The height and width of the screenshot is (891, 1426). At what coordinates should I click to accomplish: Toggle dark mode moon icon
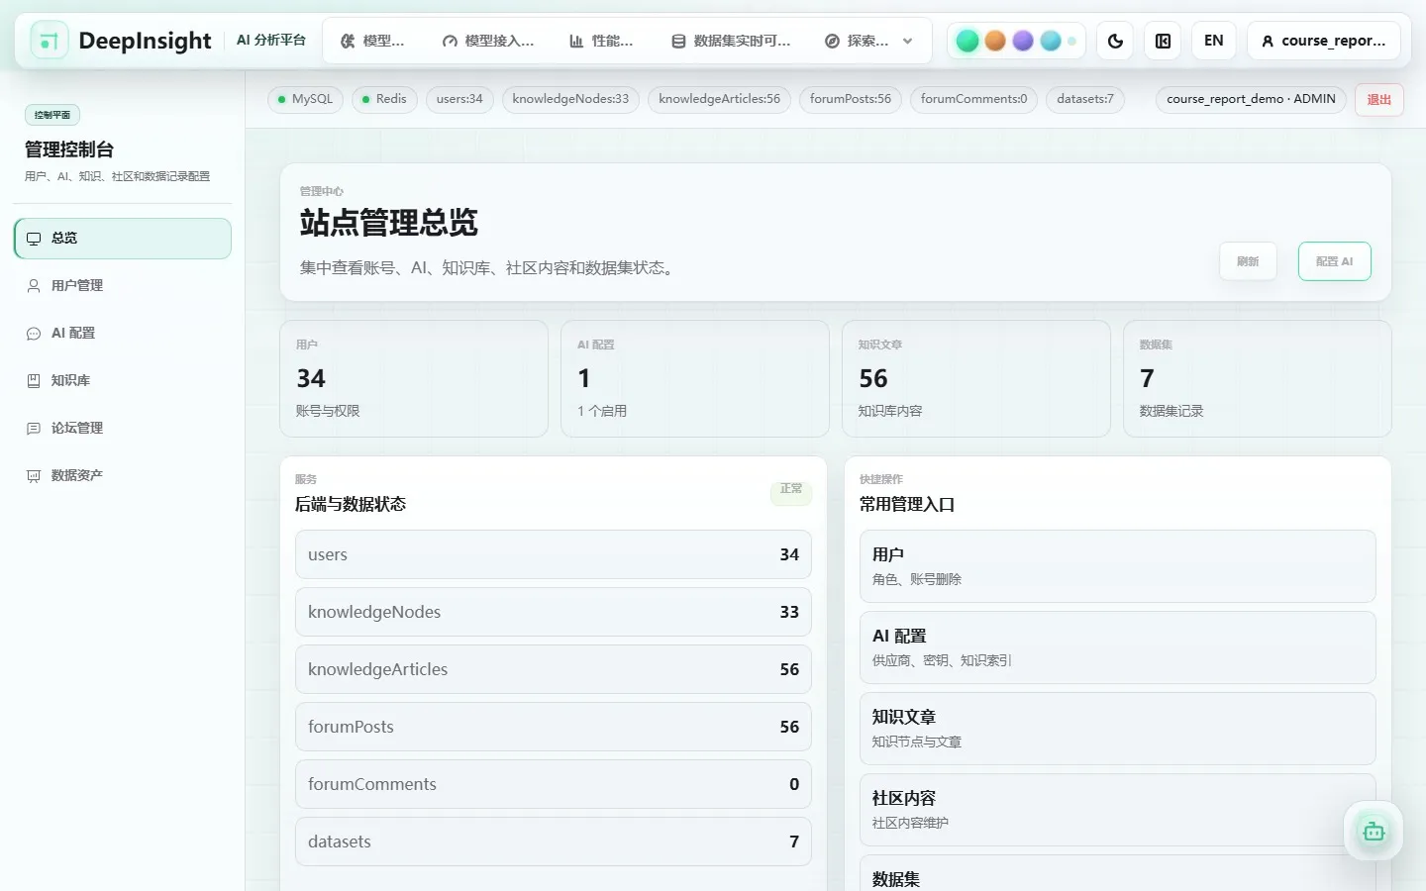(1115, 41)
